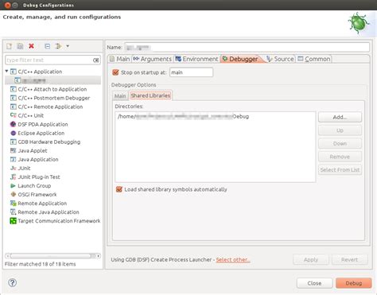Click the Name input field
Image resolution: width=377 pixels, height=295 pixels.
click(247, 47)
